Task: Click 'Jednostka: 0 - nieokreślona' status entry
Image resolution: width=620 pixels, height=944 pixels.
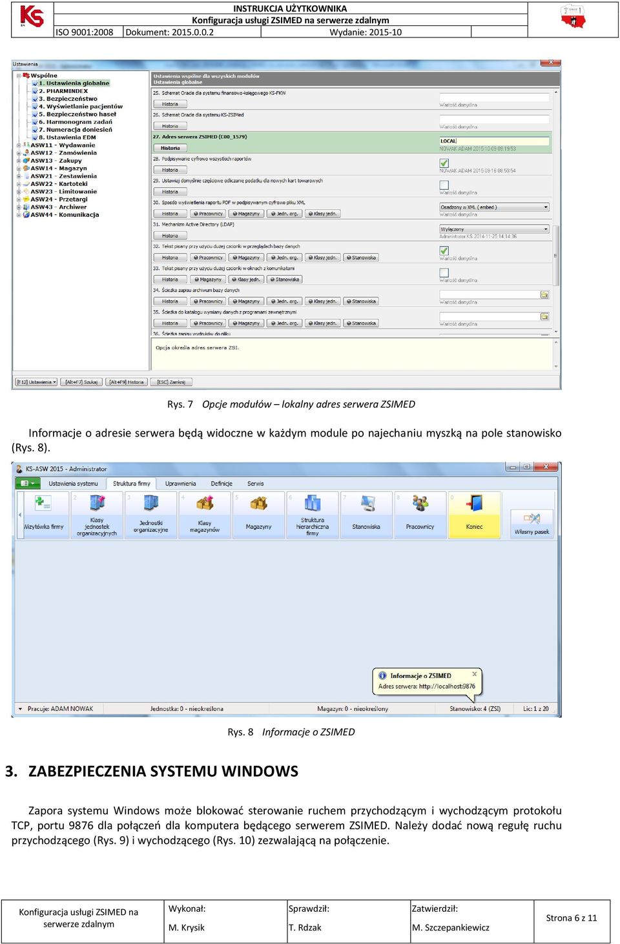Action: pos(187,709)
